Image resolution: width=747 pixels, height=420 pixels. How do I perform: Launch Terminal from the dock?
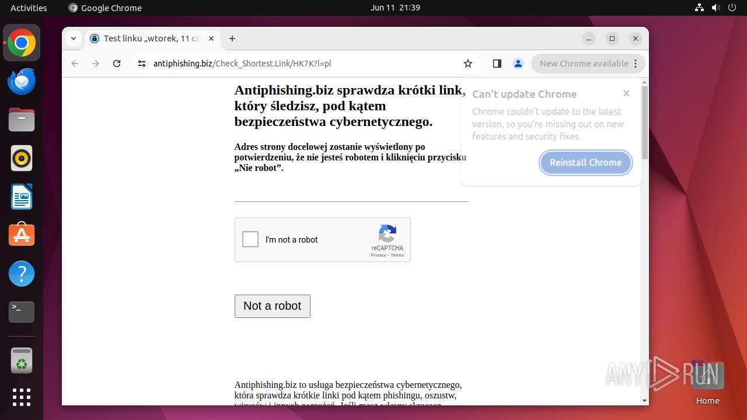(22, 312)
